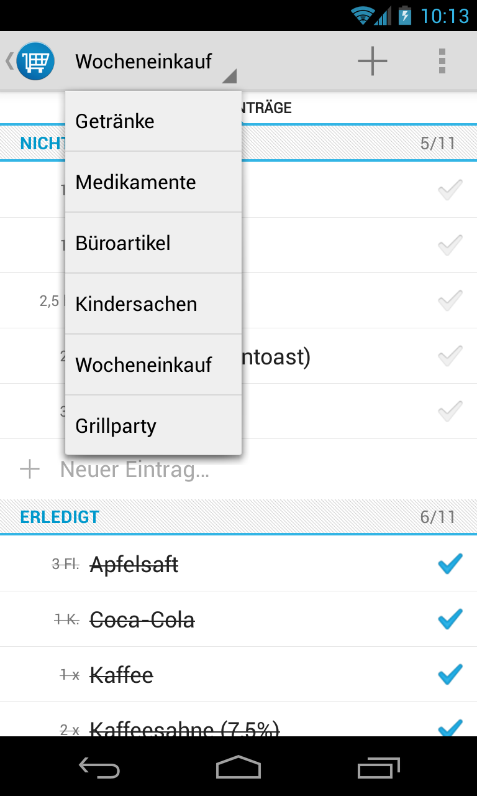Pick Kindersachen from the list menu
The image size is (477, 796).
[153, 304]
